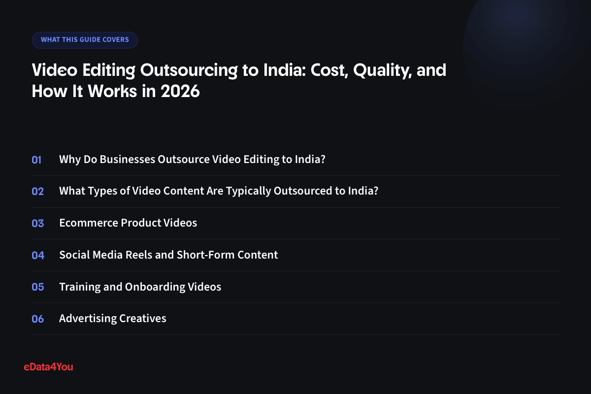Click the "Advertising Creatives" entry
The image size is (591, 394).
point(113,319)
